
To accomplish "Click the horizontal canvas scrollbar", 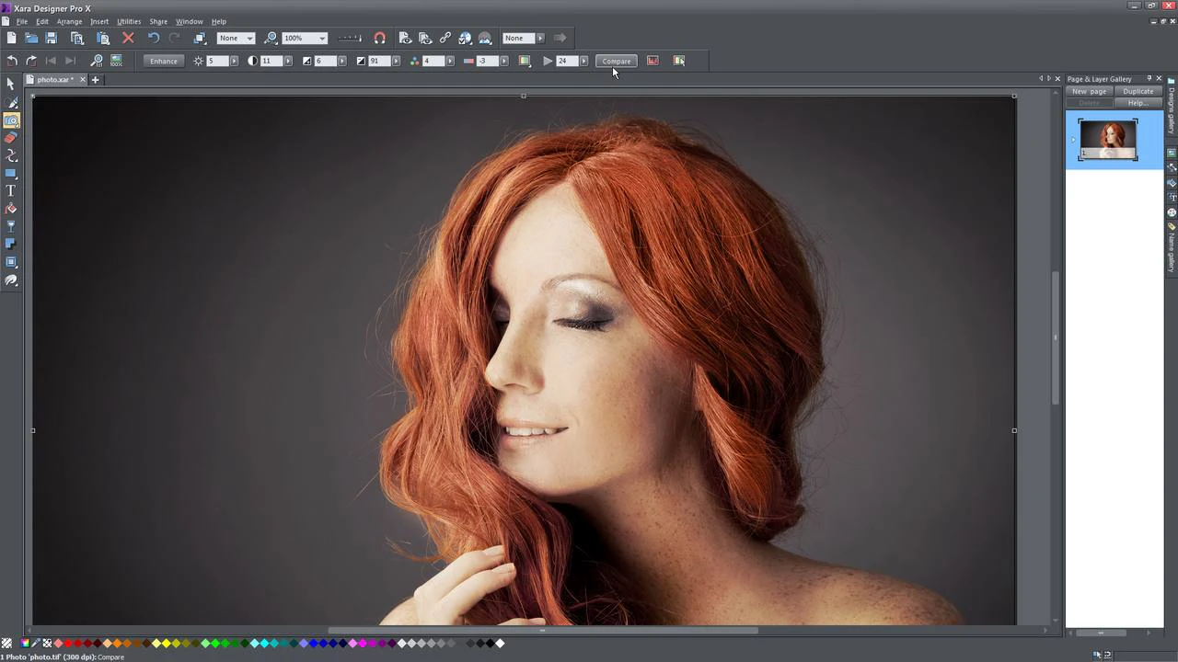I will click(x=543, y=632).
